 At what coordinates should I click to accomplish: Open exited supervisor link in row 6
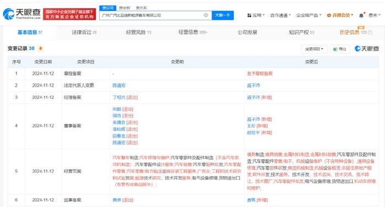click(117, 200)
